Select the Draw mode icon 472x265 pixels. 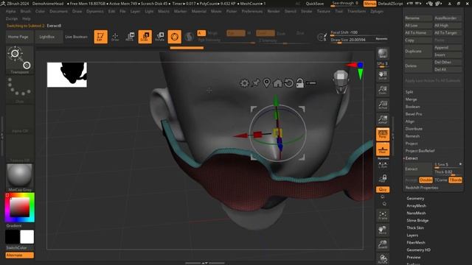[115, 37]
